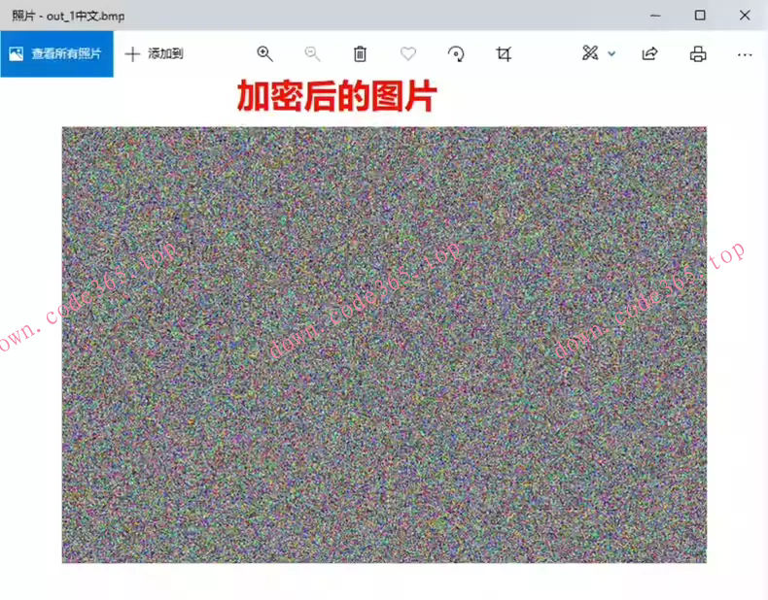The image size is (768, 600).
Task: Minimize the Photos window
Action: 655,16
